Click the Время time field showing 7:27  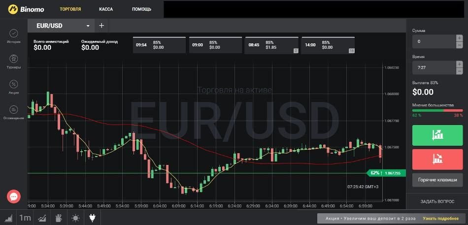(x=435, y=68)
